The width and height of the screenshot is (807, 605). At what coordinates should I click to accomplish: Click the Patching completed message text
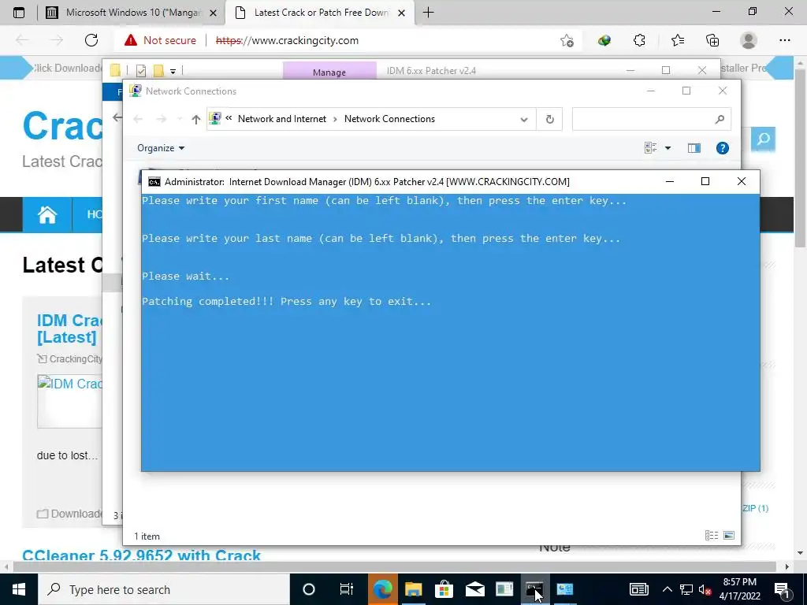pyautogui.click(x=287, y=302)
